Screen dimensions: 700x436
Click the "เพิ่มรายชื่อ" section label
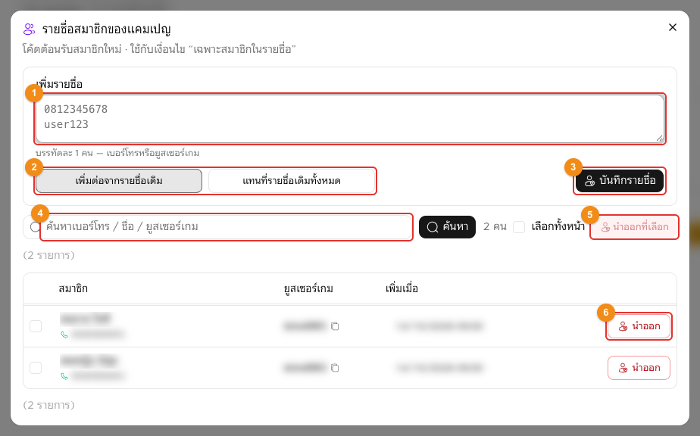pyautogui.click(x=59, y=84)
